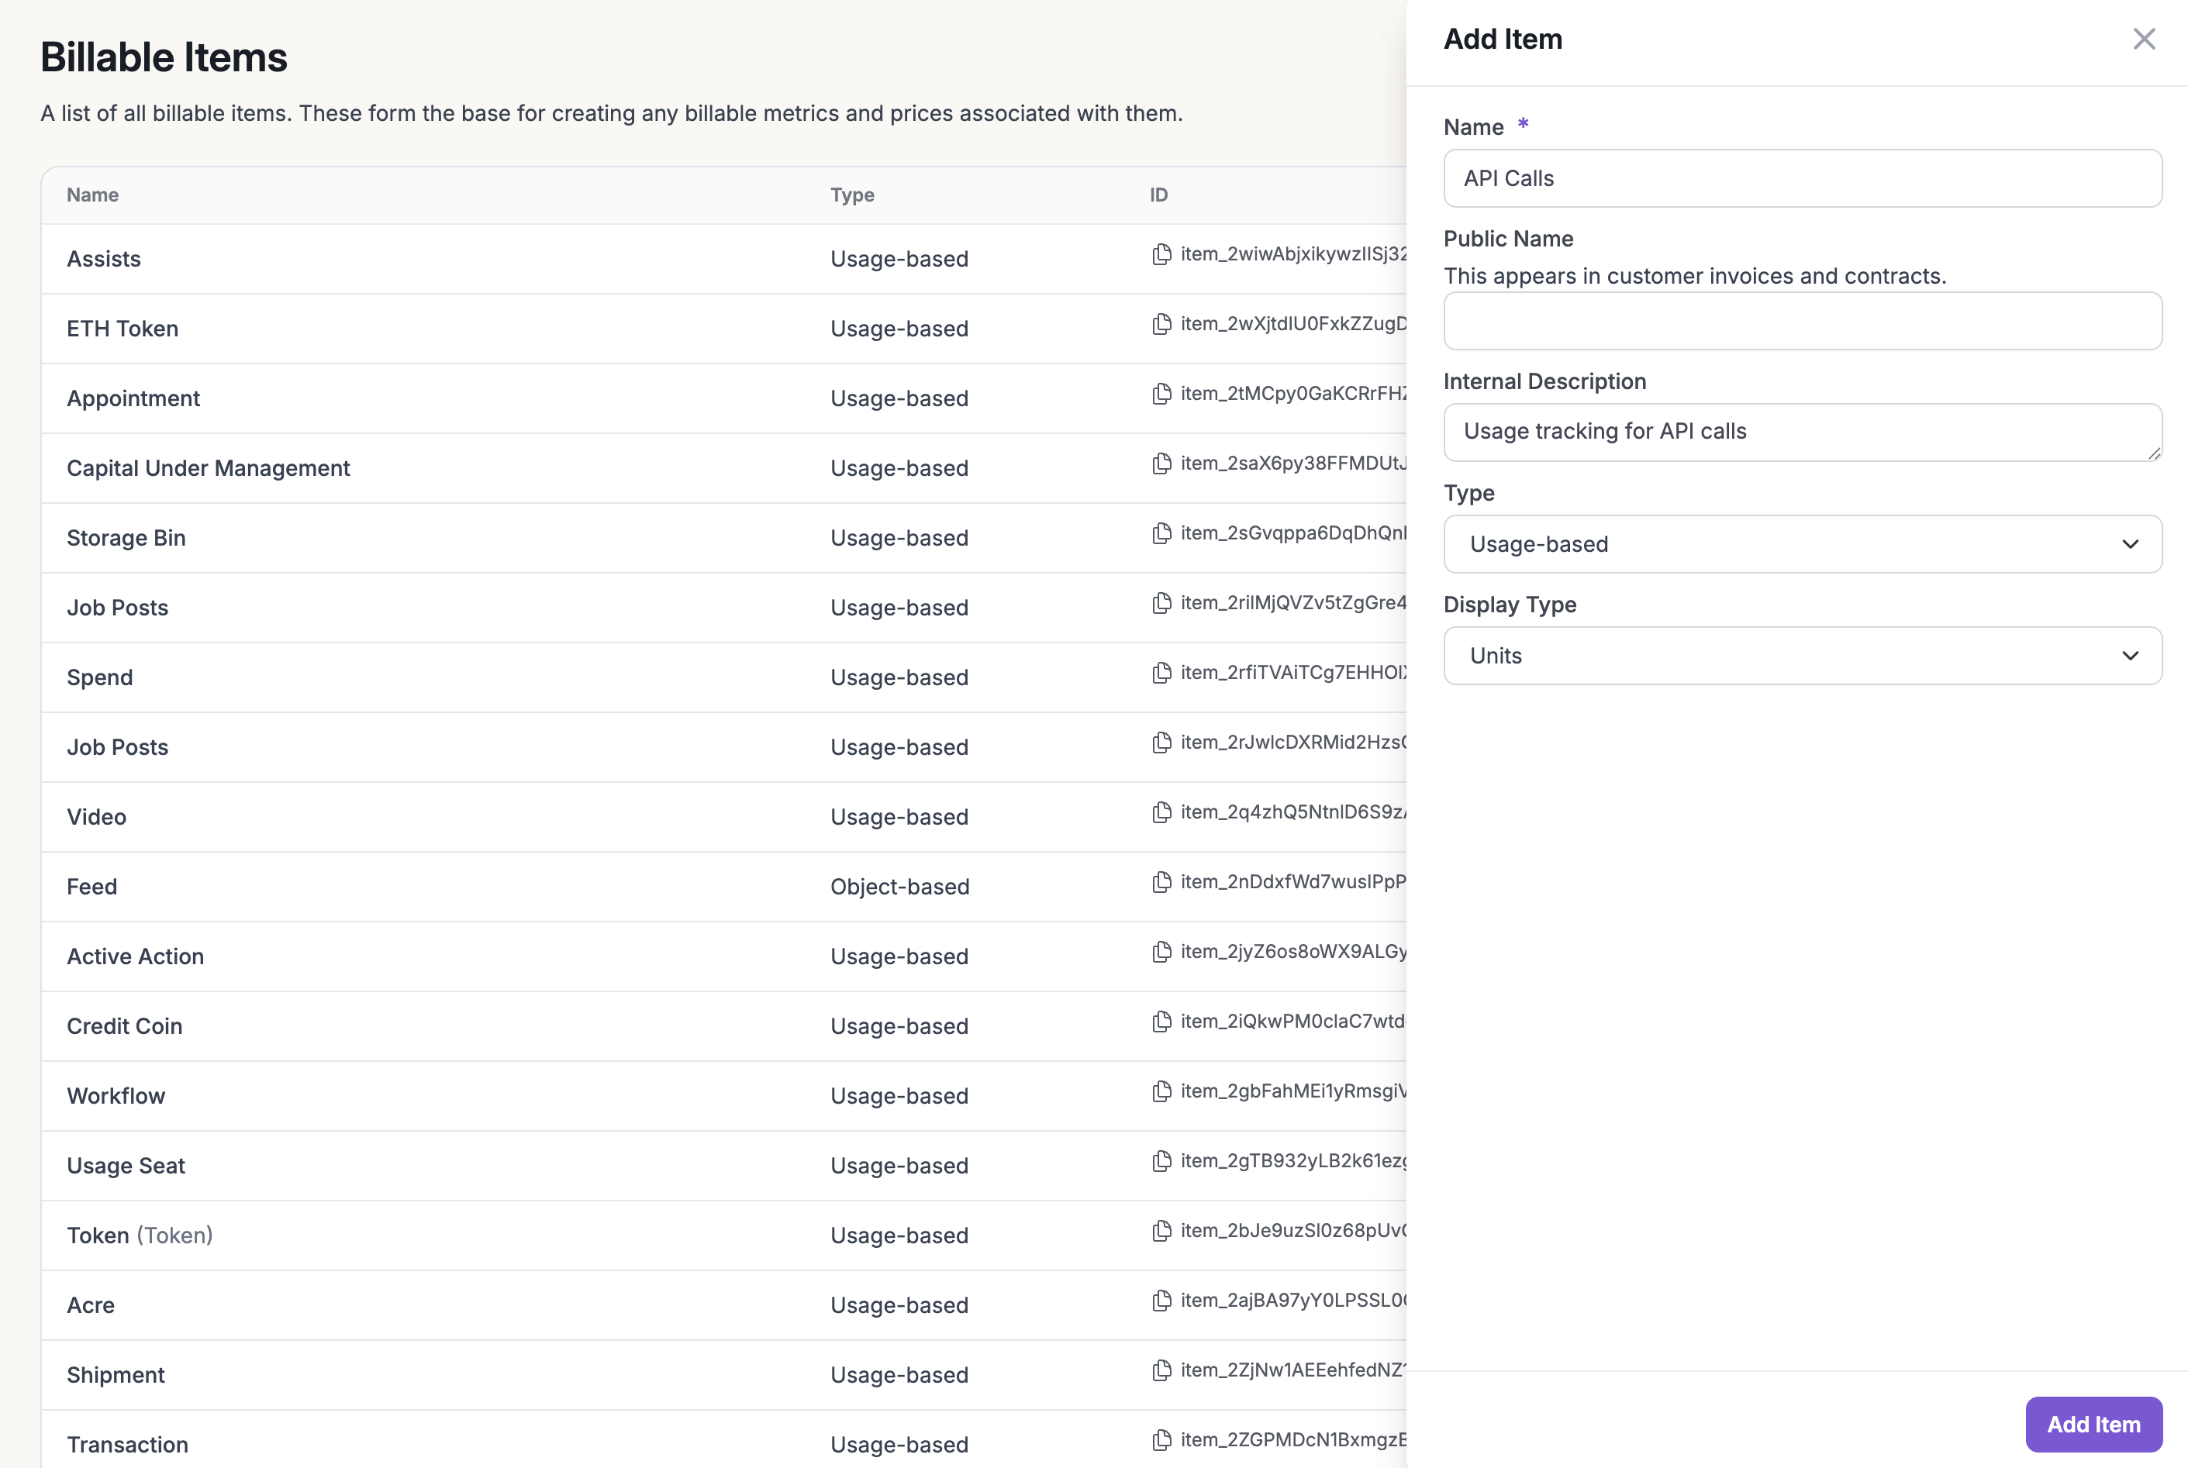The image size is (2188, 1468).
Task: Copy the Assists item ID
Action: pos(1161,255)
